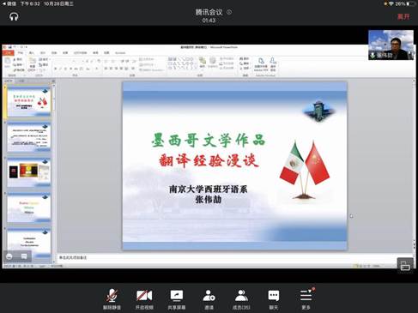Open the File tab in PowerPoint ribbon
The width and height of the screenshot is (418, 313).
[8, 52]
